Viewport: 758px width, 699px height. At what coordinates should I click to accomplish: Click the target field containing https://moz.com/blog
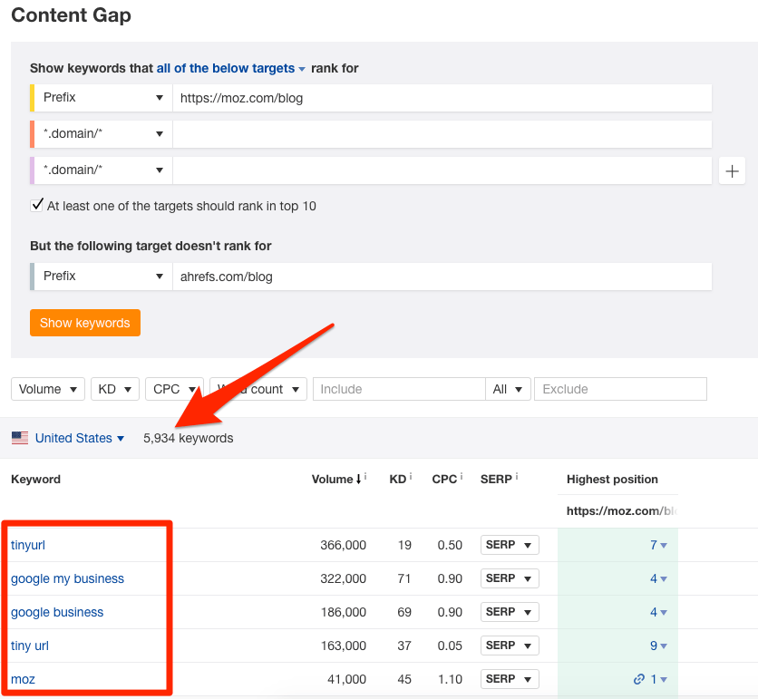point(442,98)
